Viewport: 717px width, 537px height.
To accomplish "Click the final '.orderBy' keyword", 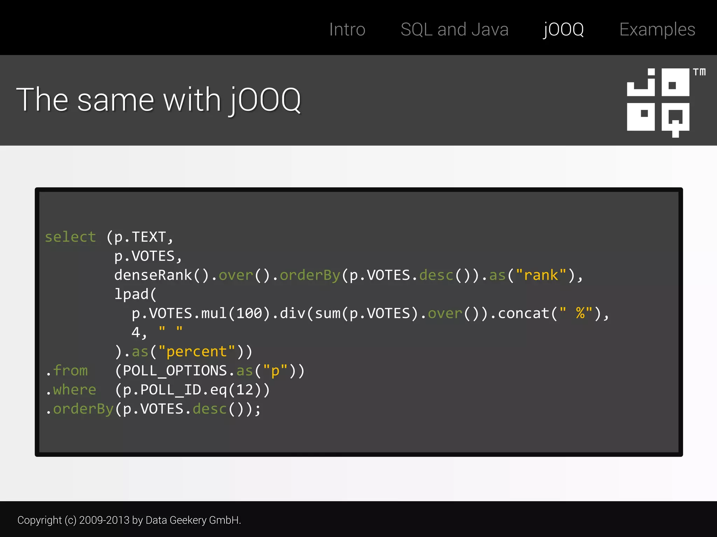I will point(79,409).
